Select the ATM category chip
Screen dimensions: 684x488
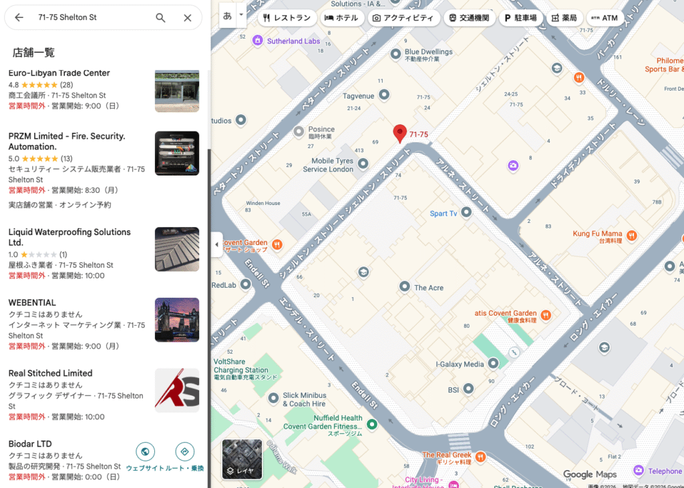coord(605,18)
